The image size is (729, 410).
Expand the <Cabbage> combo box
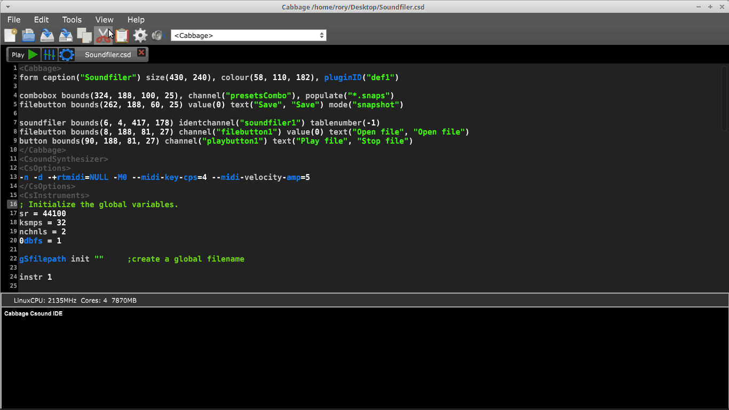pyautogui.click(x=249, y=35)
